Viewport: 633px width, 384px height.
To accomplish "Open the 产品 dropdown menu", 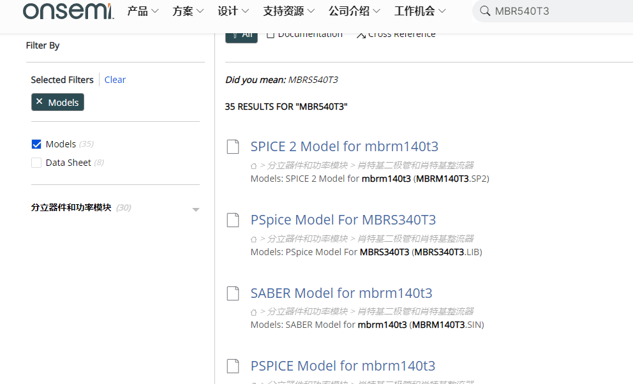I will (142, 11).
